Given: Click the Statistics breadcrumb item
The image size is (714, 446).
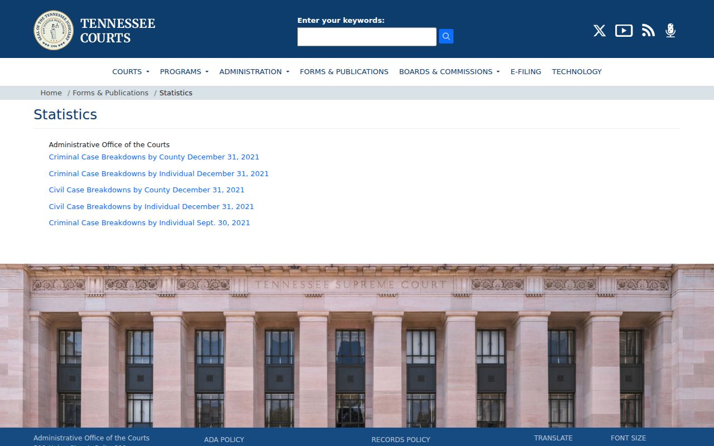Looking at the screenshot, I should click(176, 93).
